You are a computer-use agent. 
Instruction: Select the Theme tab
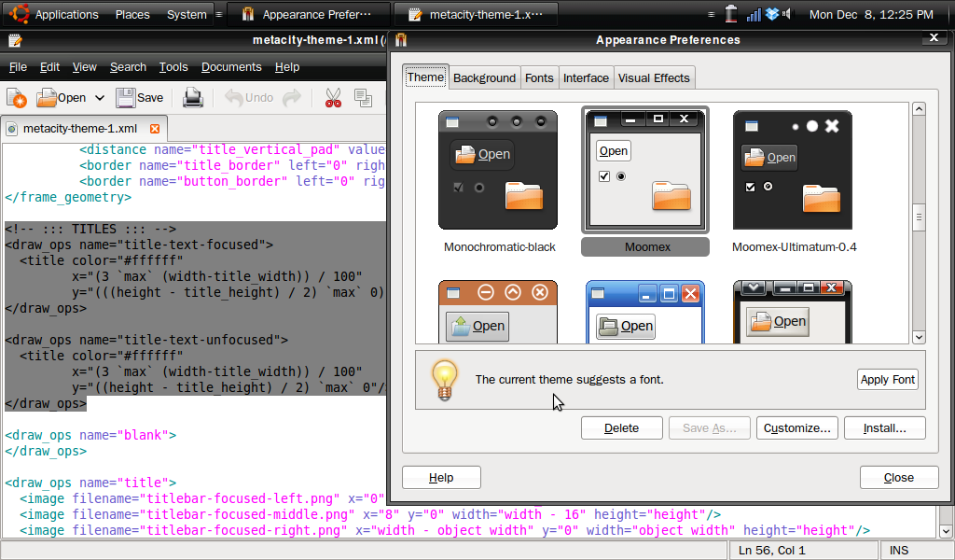point(425,77)
